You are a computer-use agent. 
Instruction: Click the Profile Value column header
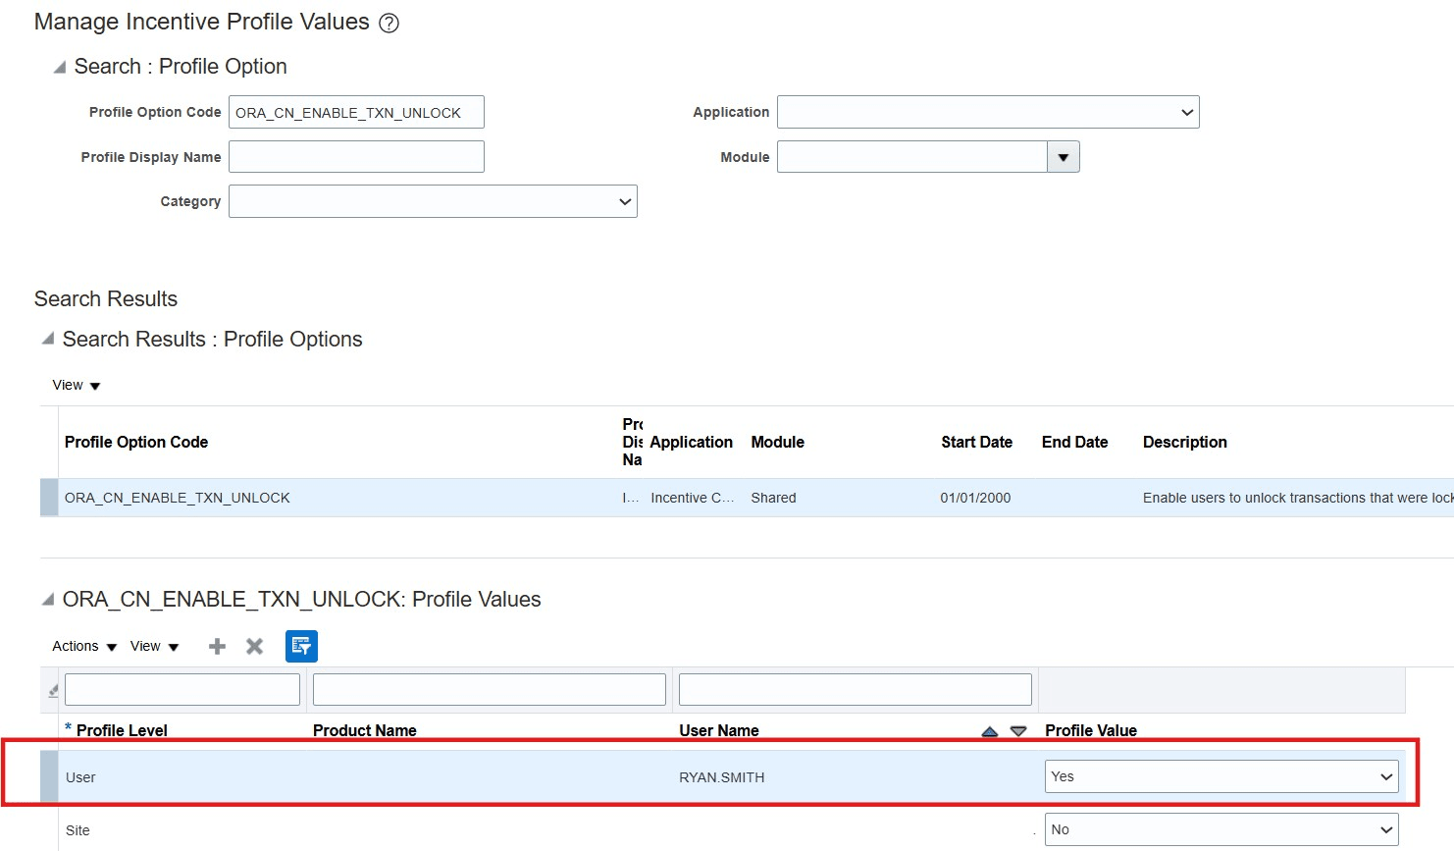[x=1091, y=730]
